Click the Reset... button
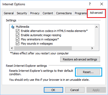The width and height of the screenshot is (108, 95). point(88,72)
